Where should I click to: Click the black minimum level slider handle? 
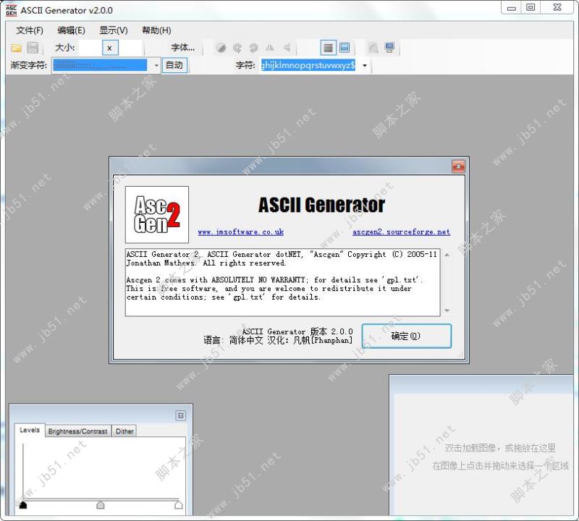click(23, 505)
